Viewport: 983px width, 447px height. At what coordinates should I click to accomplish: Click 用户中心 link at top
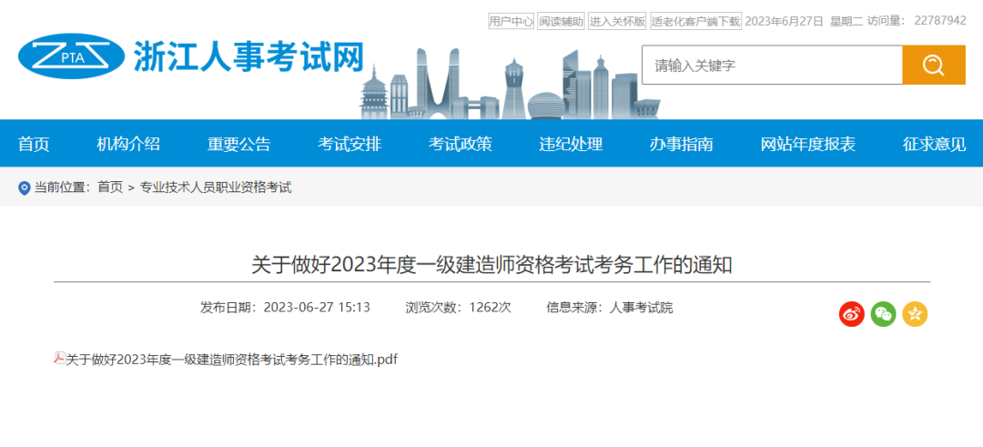[511, 21]
